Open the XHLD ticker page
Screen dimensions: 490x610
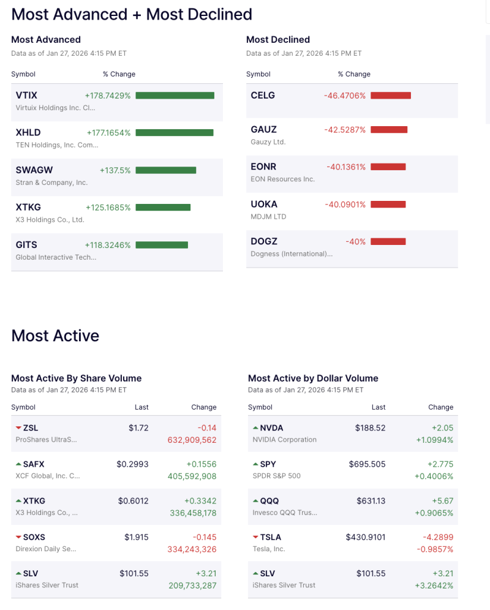coord(28,132)
